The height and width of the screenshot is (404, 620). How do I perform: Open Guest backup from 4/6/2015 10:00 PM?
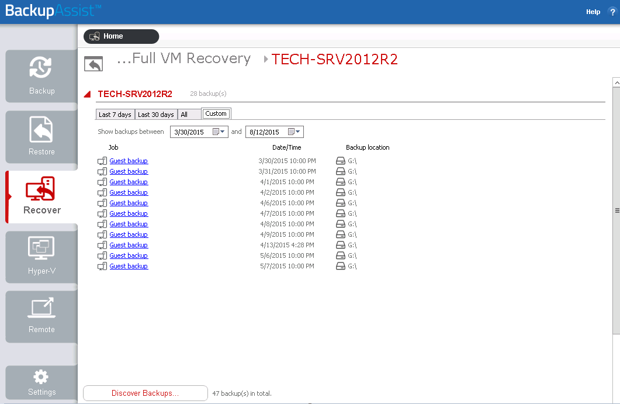click(129, 203)
